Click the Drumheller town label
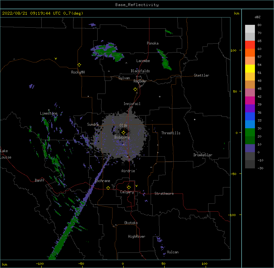 (203, 155)
